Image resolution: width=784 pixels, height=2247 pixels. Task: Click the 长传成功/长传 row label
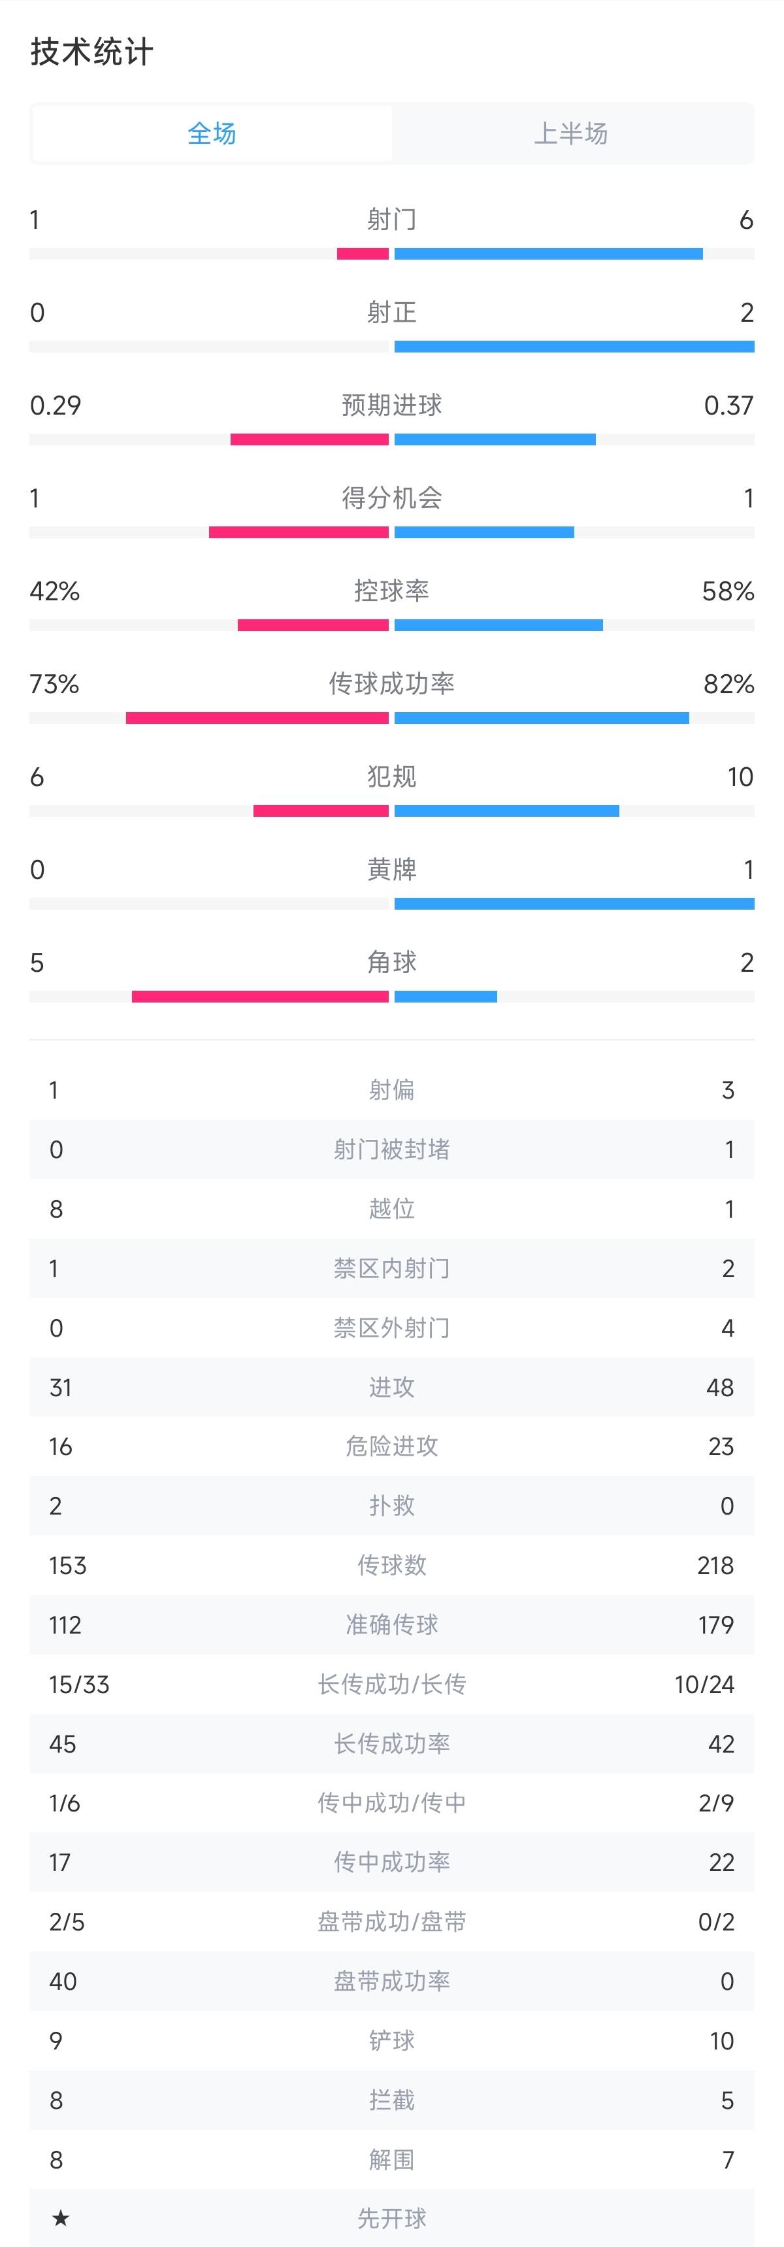(391, 1685)
